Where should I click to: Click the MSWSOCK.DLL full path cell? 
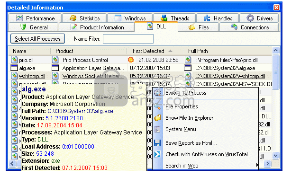pyautogui.click(x=234, y=84)
